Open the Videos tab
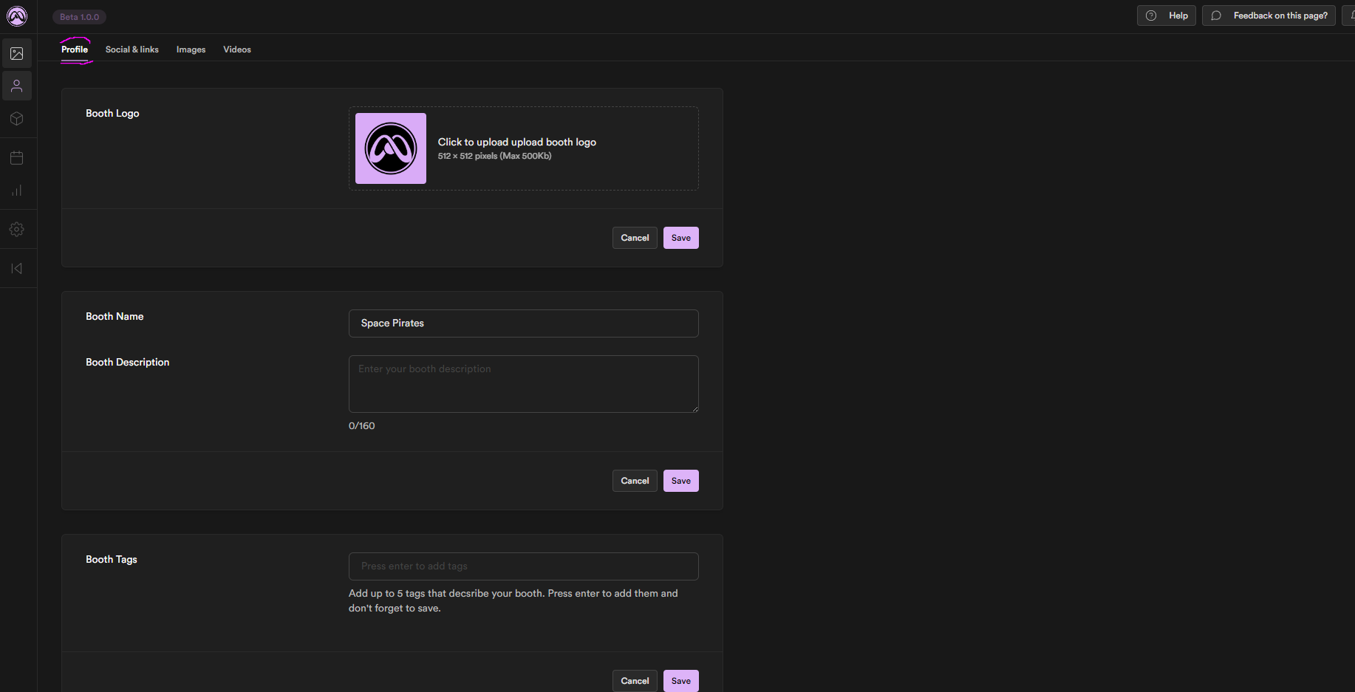 coord(237,49)
